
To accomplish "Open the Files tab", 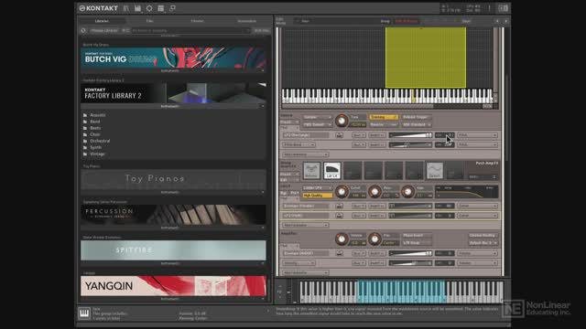I will pyautogui.click(x=149, y=21).
